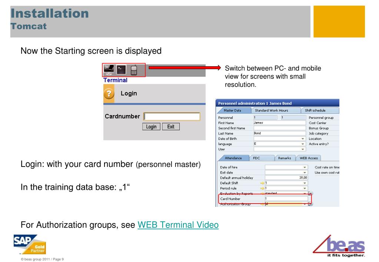
Task: Click the Location label
Action: pos(315,139)
